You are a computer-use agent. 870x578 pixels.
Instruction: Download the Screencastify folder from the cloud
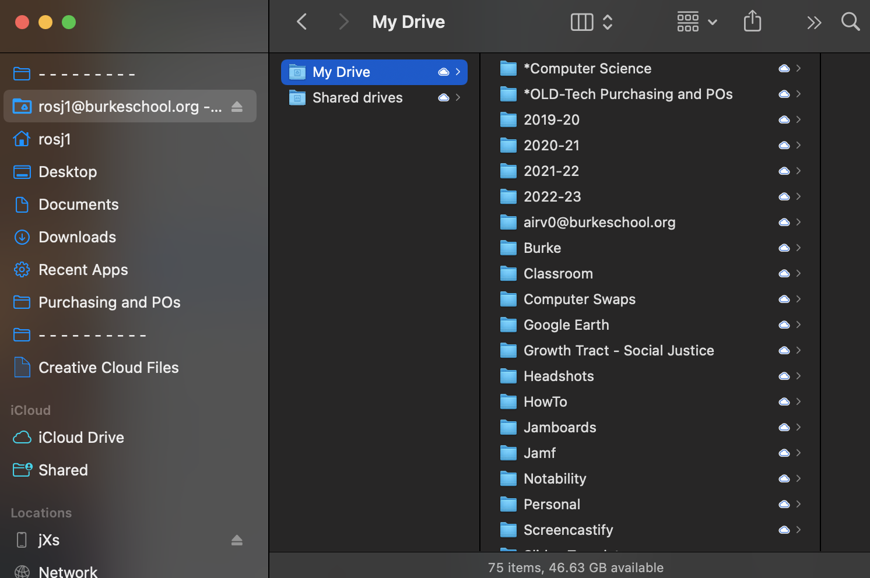tap(784, 530)
